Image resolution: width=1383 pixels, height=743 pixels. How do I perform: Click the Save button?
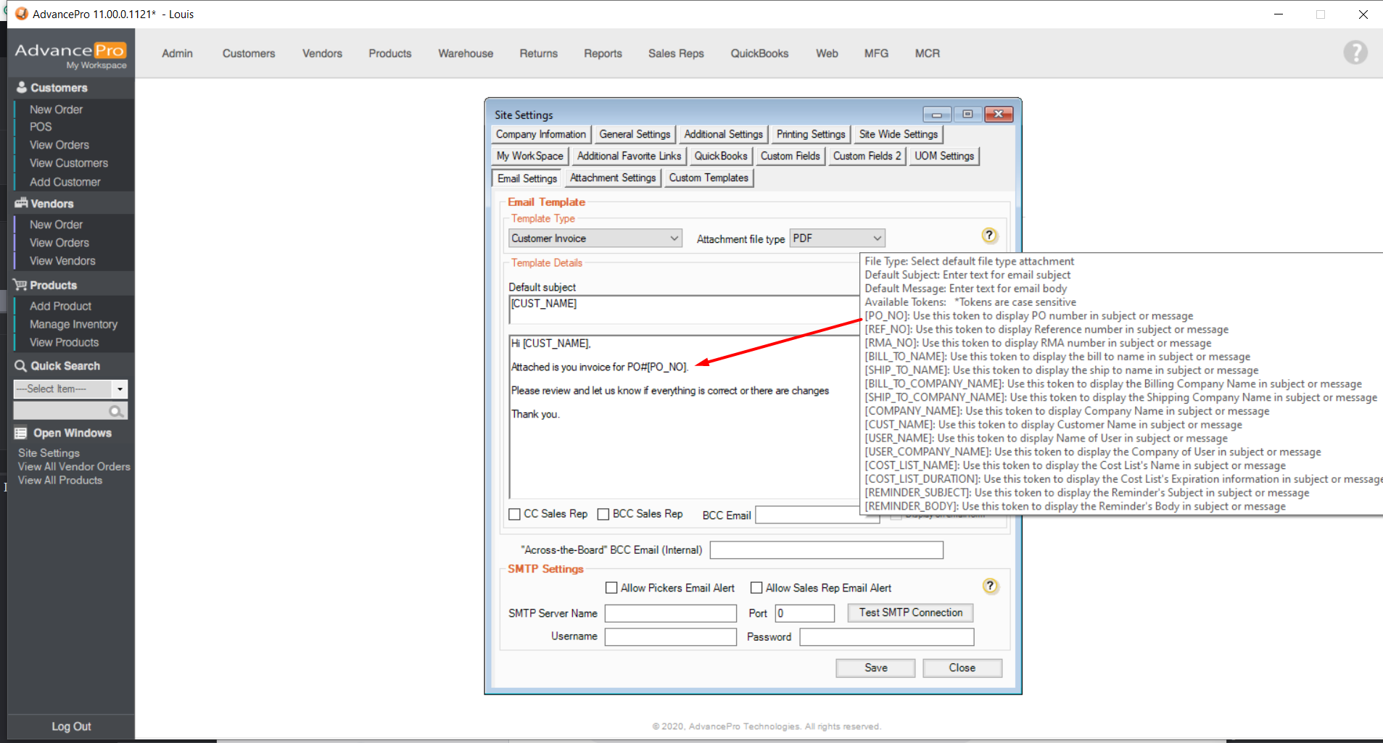coord(875,668)
